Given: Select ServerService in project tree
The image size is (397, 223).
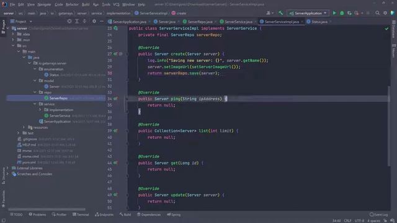Looking at the screenshot, I should pos(60,116).
